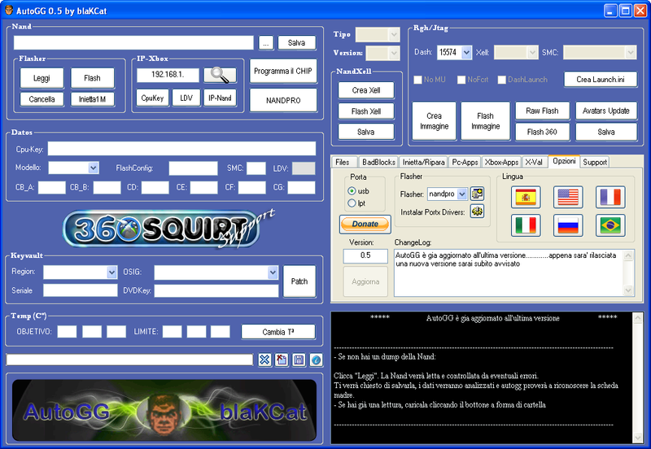This screenshot has width=651, height=449.
Task: Switch to the Files tab
Action: point(343,162)
